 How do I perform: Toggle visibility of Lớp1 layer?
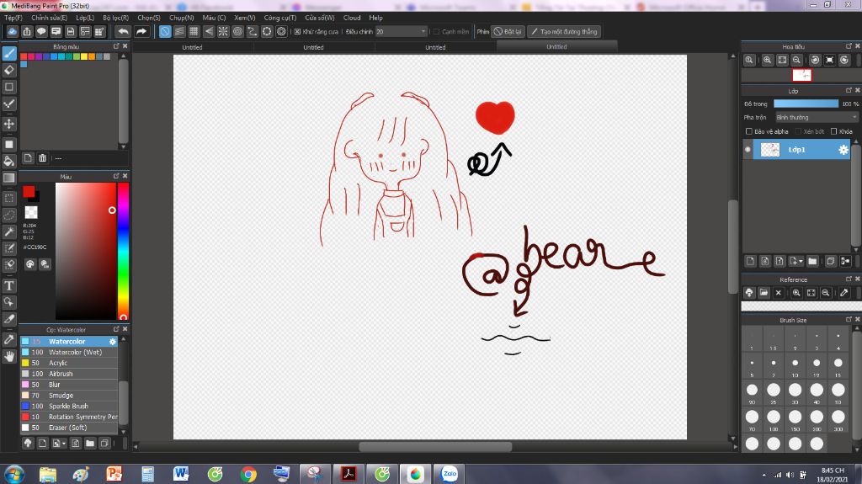tap(748, 150)
